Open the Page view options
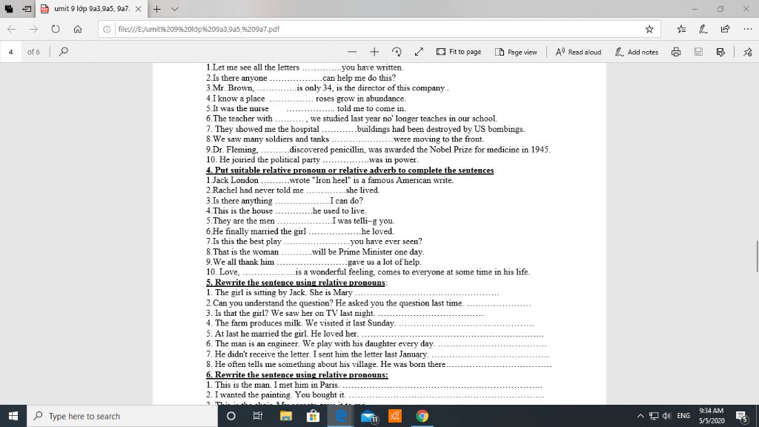 click(x=516, y=52)
